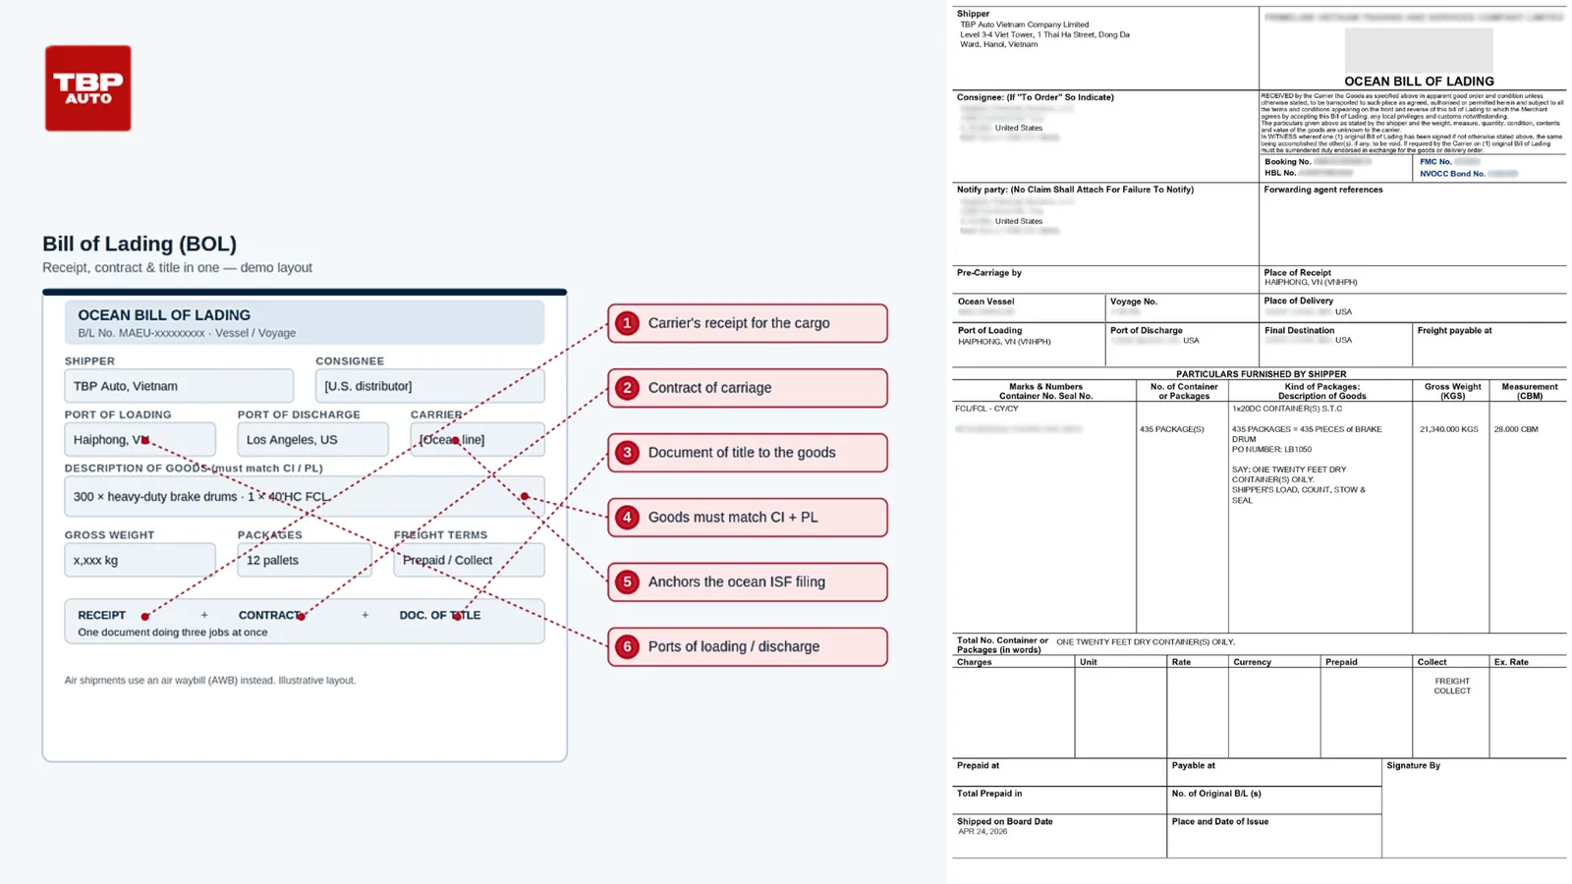Click the 'Currency' column header

tap(1252, 662)
